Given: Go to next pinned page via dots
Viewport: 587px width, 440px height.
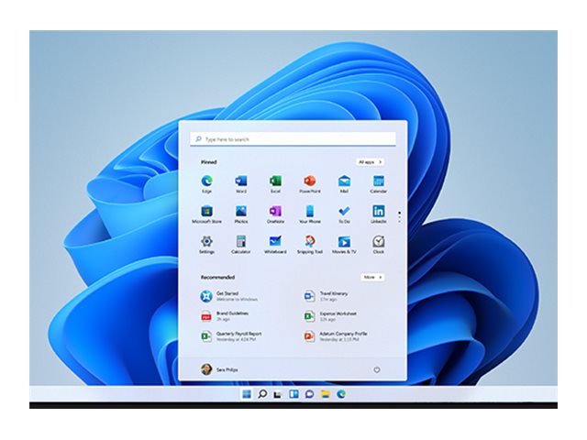Looking at the screenshot, I should (x=400, y=216).
